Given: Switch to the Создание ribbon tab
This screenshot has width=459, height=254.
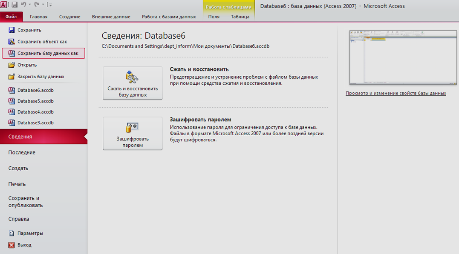Looking at the screenshot, I should [x=69, y=17].
